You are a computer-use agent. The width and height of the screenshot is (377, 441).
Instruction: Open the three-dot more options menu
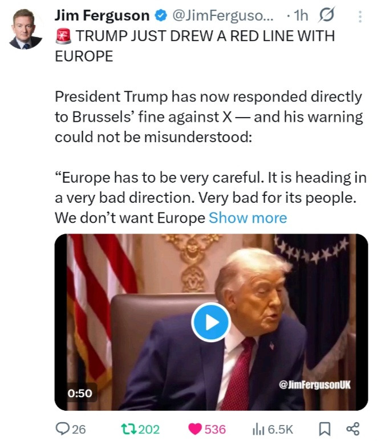click(360, 17)
